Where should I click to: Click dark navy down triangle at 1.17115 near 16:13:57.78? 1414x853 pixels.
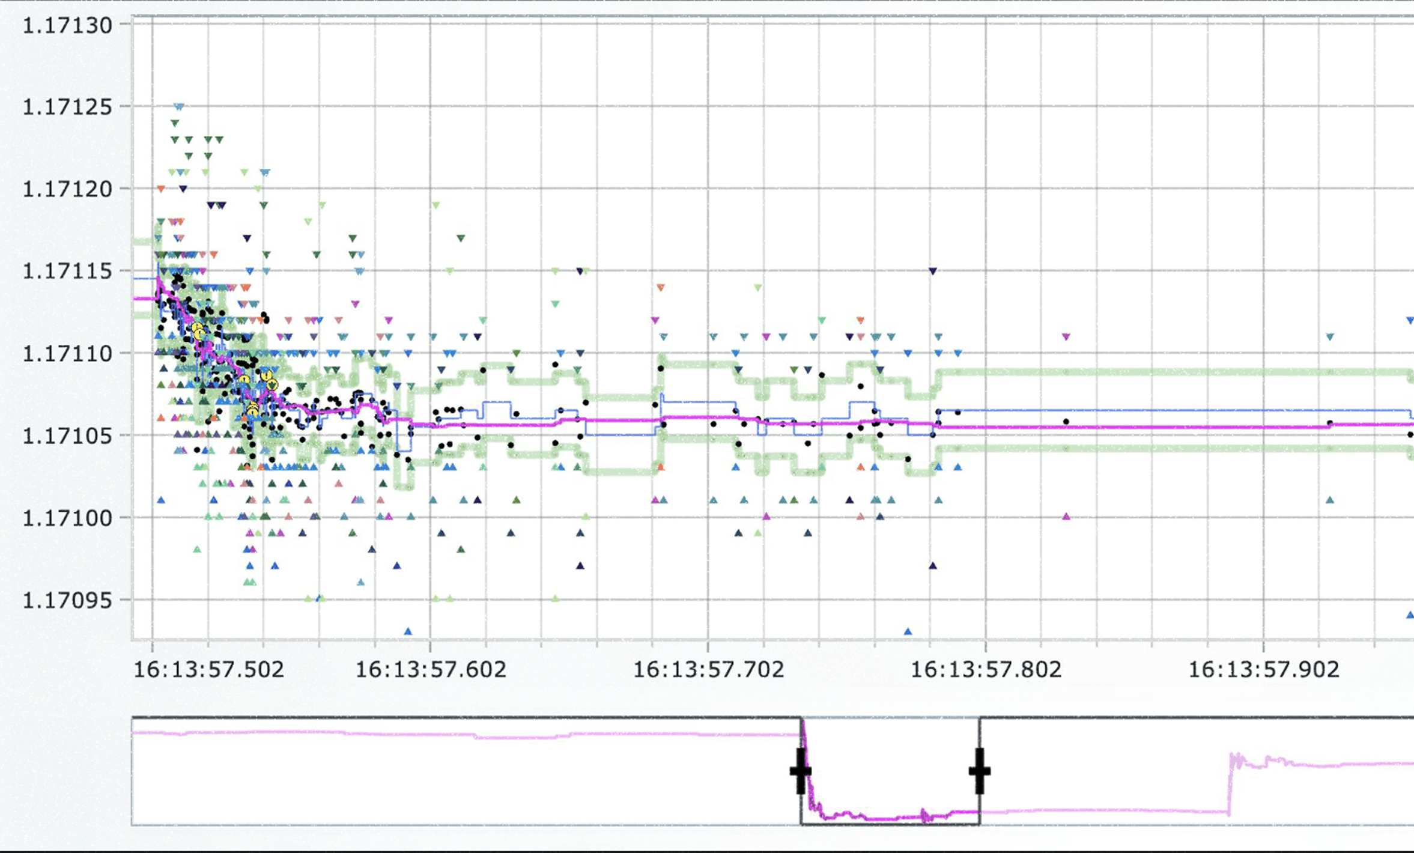(x=932, y=272)
